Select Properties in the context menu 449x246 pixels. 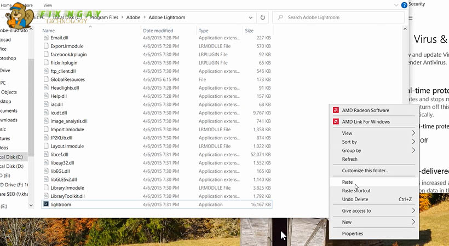tap(352, 233)
